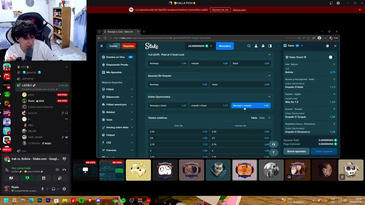Open the Stake support headset icon
Image resolution: width=365 pixels, height=205 pixels.
tap(273, 144)
